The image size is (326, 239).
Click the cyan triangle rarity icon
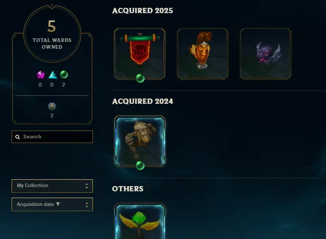(52, 75)
